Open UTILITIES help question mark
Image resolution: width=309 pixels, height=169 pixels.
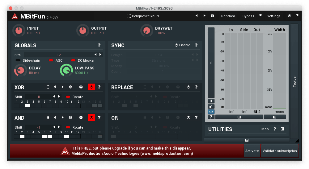[x=275, y=129]
